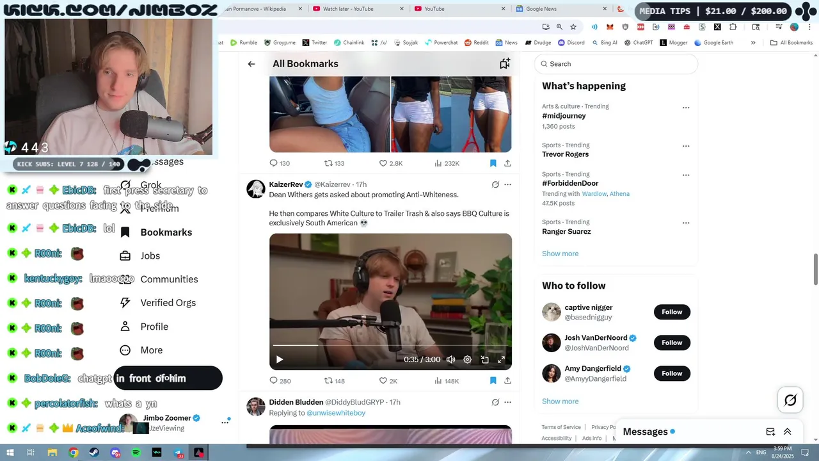
Task: Open the ChatGPT bookmark in the bar
Action: pos(638,43)
